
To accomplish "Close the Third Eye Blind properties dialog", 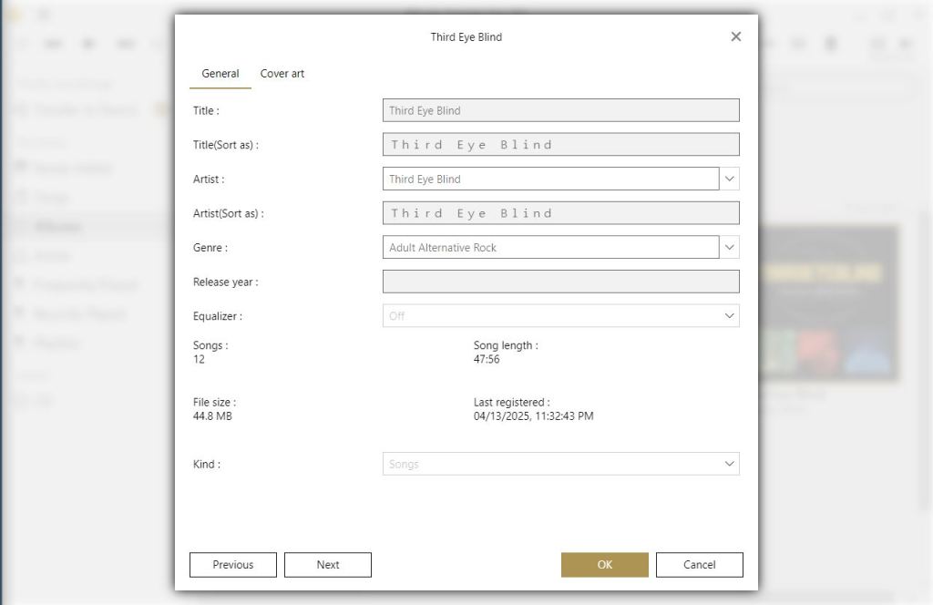I will (x=736, y=36).
